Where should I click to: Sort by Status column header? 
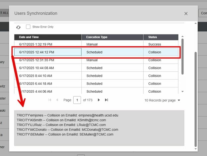161,37
